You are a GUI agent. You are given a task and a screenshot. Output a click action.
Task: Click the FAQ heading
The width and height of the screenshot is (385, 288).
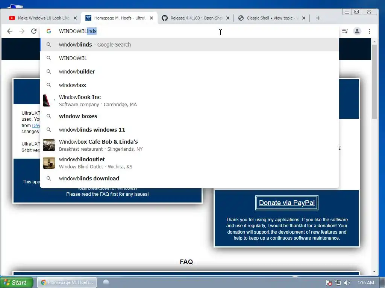(186, 262)
